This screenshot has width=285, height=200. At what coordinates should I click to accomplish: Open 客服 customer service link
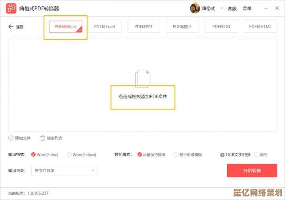(232, 8)
